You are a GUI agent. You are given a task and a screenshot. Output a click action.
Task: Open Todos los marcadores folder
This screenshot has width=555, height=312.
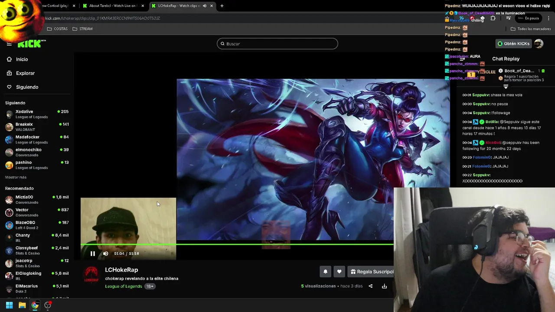point(531,29)
